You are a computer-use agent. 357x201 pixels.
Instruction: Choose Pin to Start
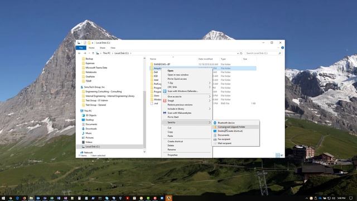click(x=187, y=117)
